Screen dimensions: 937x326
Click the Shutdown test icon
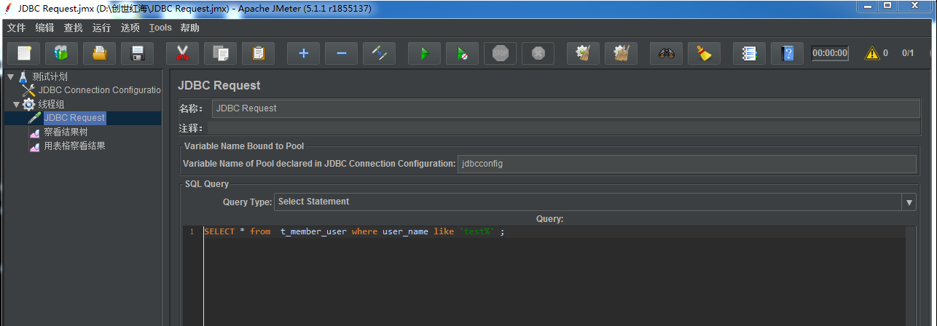click(538, 53)
